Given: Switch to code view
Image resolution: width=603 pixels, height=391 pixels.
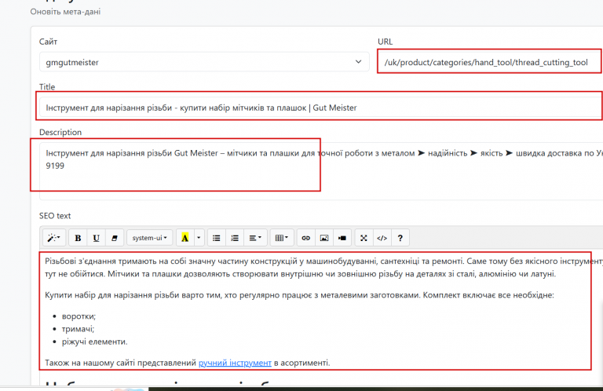Looking at the screenshot, I should click(382, 238).
